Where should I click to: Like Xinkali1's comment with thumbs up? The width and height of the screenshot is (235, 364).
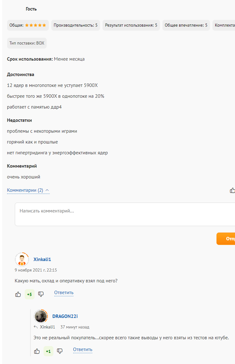pyautogui.click(x=18, y=294)
